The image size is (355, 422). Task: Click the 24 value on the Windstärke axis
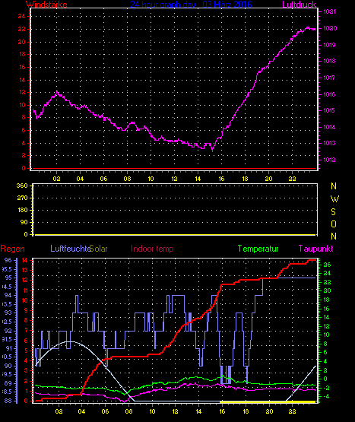pos(21,17)
